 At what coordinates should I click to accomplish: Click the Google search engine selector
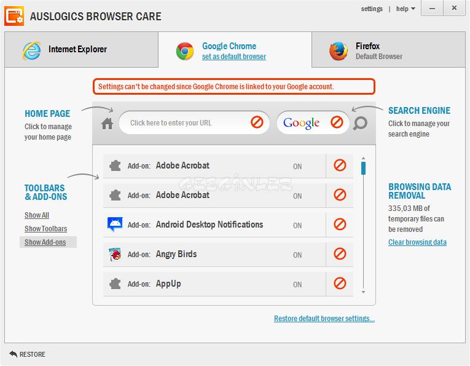pos(313,122)
